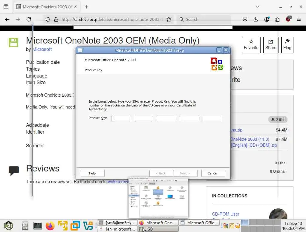
Task: Click the green floppy software icon
Action: click(x=13, y=42)
